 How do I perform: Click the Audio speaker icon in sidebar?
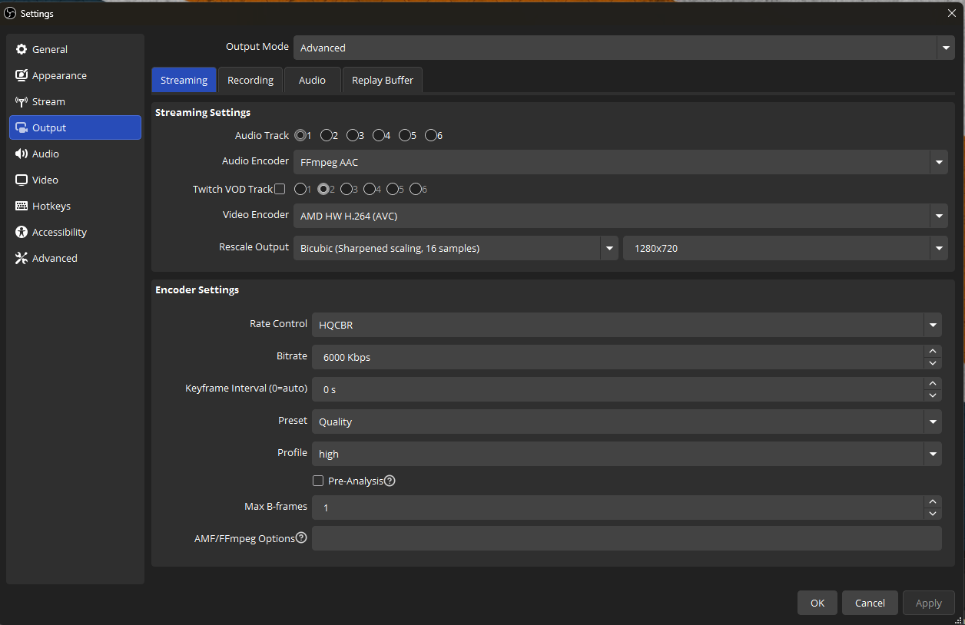pyautogui.click(x=22, y=154)
